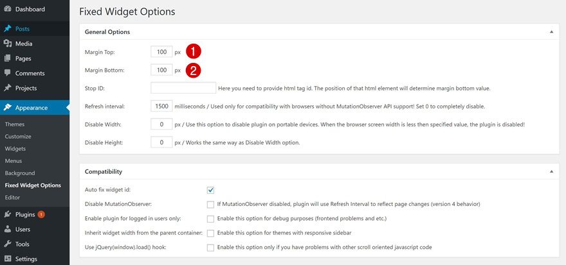
Task: Focus the Stop ID text field
Action: tap(183, 88)
